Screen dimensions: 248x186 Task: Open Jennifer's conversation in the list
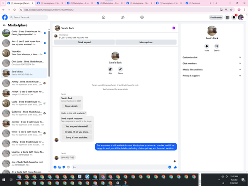point(24,123)
